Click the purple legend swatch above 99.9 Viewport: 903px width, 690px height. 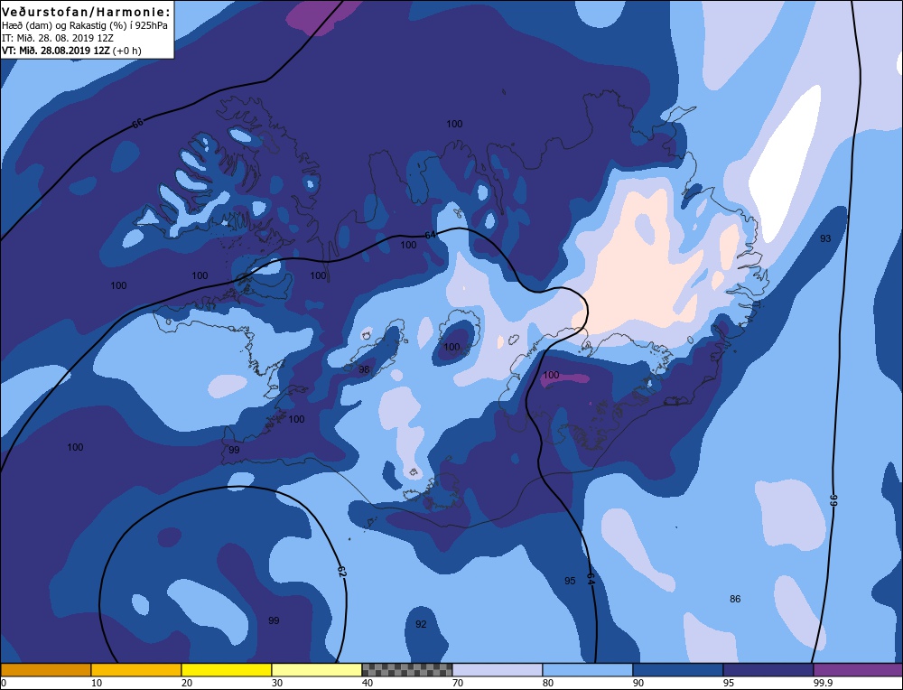pyautogui.click(x=858, y=670)
